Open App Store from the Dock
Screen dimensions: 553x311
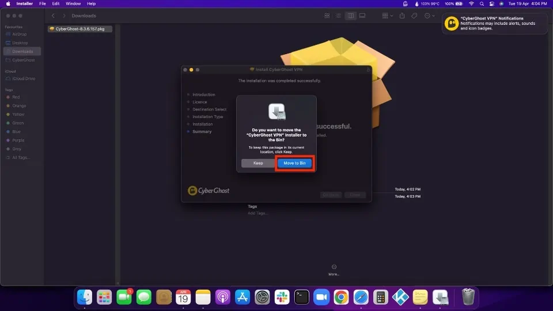click(x=243, y=297)
